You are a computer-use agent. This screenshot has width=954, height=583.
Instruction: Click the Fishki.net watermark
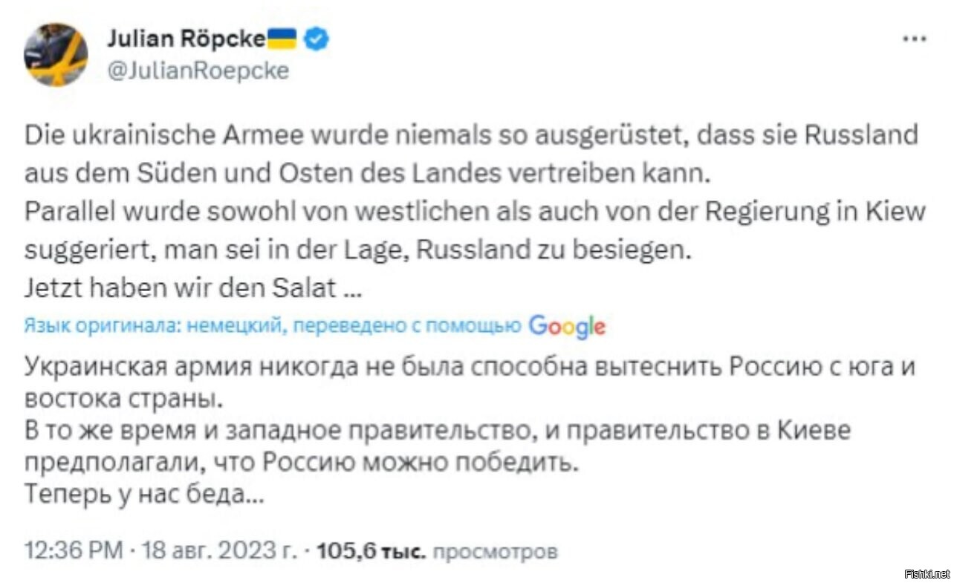[x=927, y=573]
